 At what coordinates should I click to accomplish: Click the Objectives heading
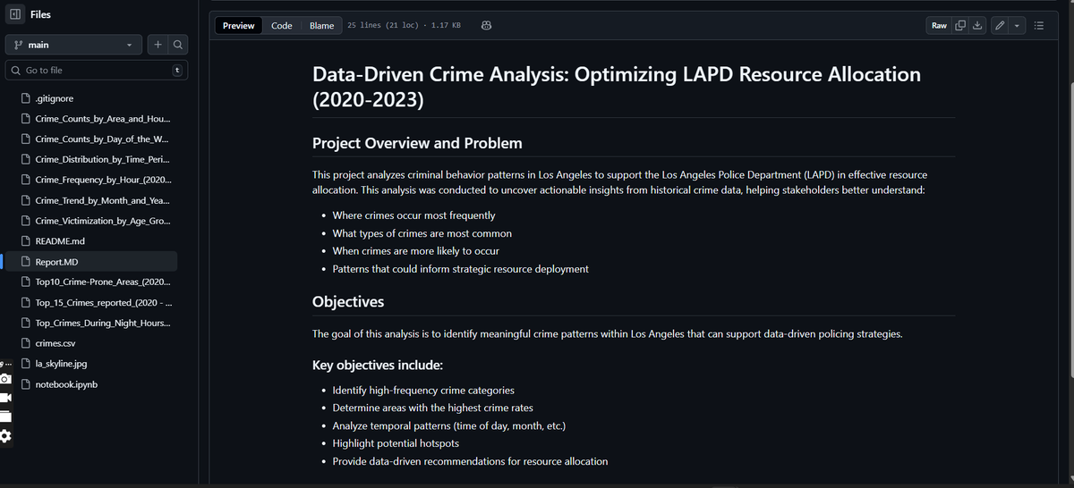(x=348, y=302)
